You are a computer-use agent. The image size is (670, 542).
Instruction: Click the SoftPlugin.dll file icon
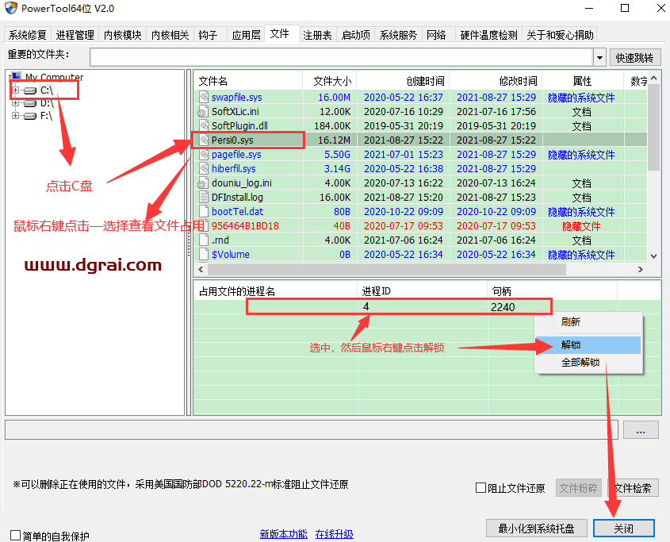pos(204,126)
